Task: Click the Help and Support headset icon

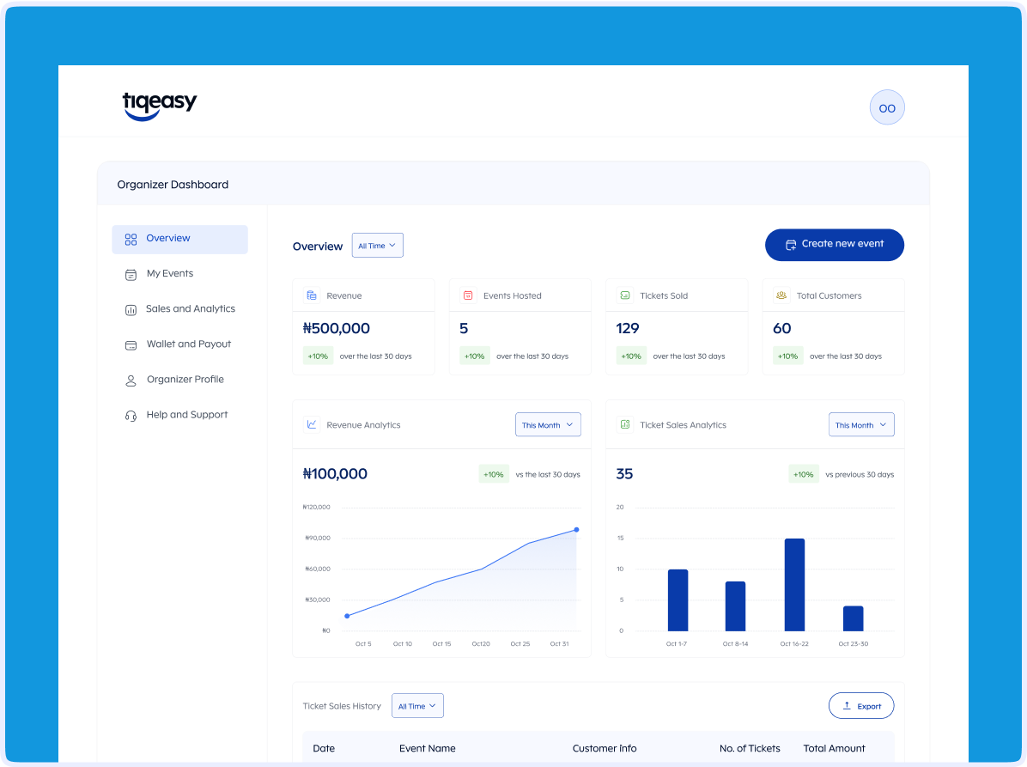Action: 131,416
